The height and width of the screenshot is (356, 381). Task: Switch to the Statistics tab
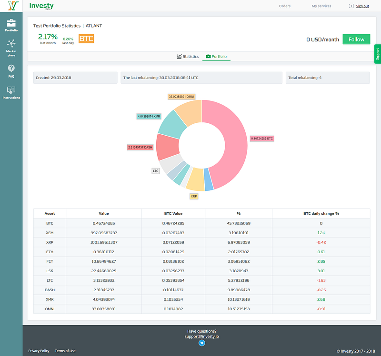click(x=188, y=56)
